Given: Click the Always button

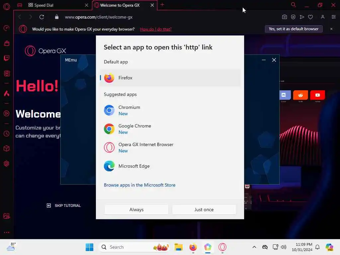Looking at the screenshot, I should 136,210.
